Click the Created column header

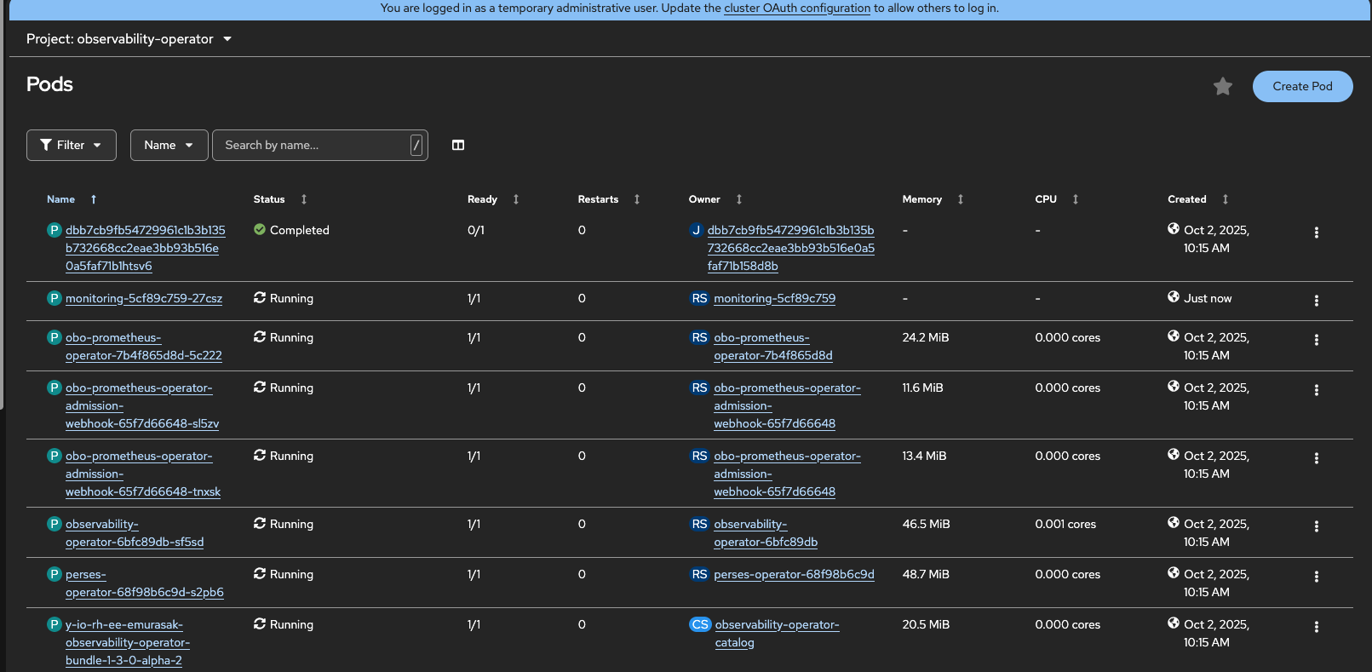[1187, 199]
